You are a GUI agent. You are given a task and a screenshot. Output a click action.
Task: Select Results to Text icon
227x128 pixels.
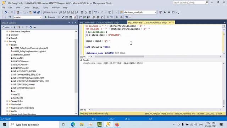(94, 17)
